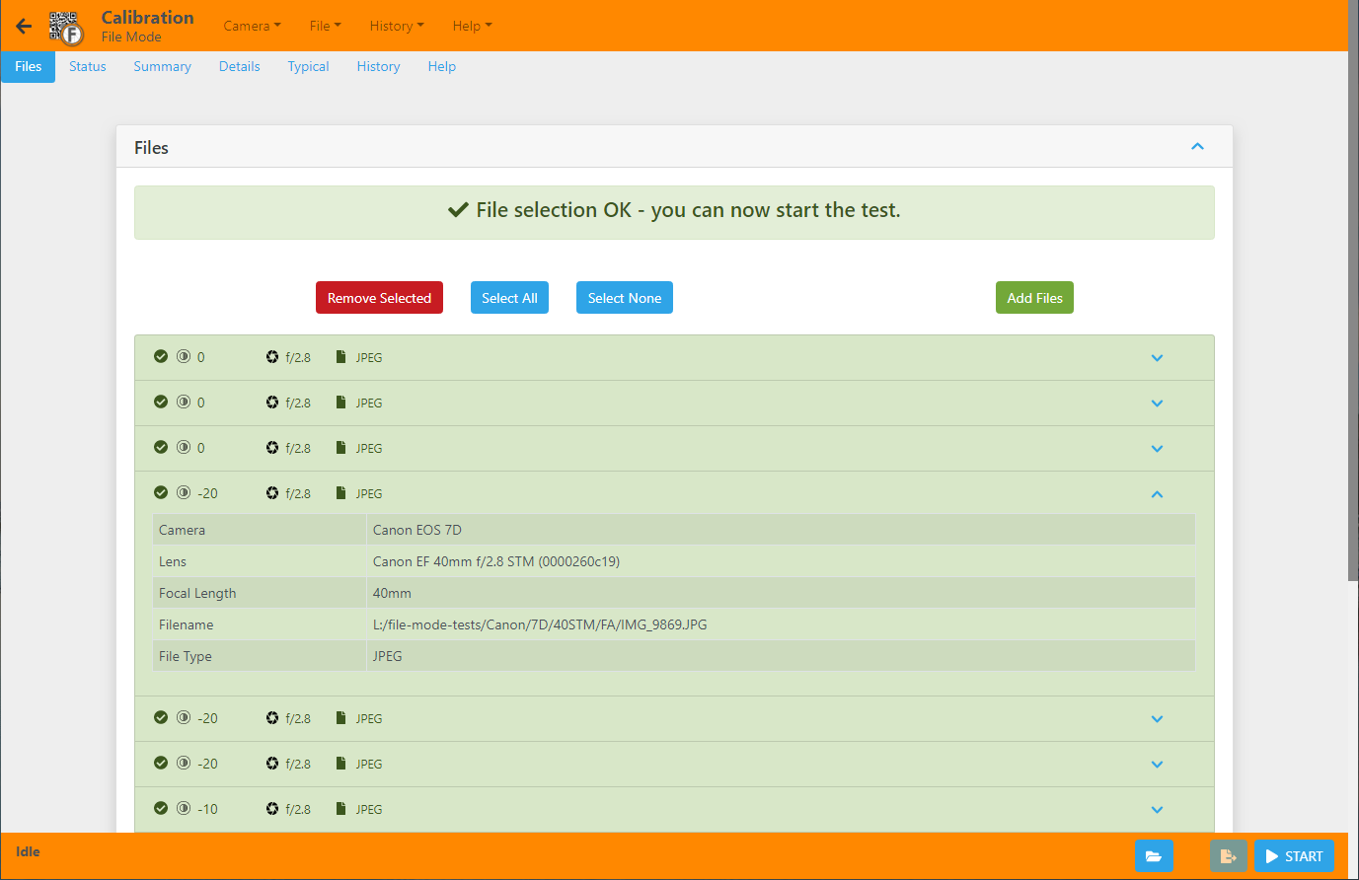Open the Help dropdown in the orange header

pyautogui.click(x=472, y=26)
